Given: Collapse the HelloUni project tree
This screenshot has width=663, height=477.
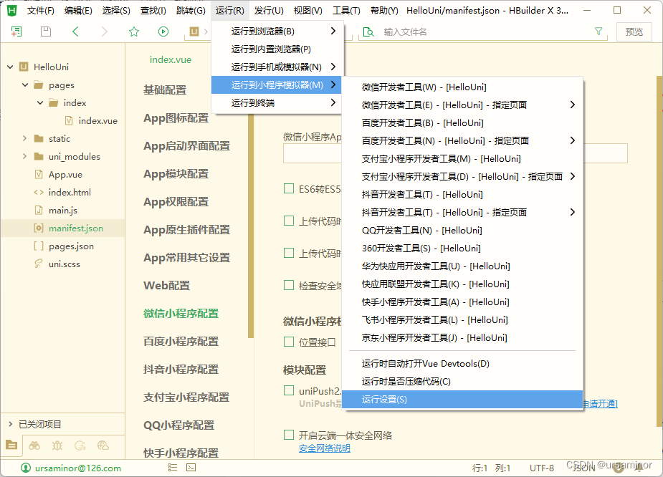Looking at the screenshot, I should click(10, 67).
